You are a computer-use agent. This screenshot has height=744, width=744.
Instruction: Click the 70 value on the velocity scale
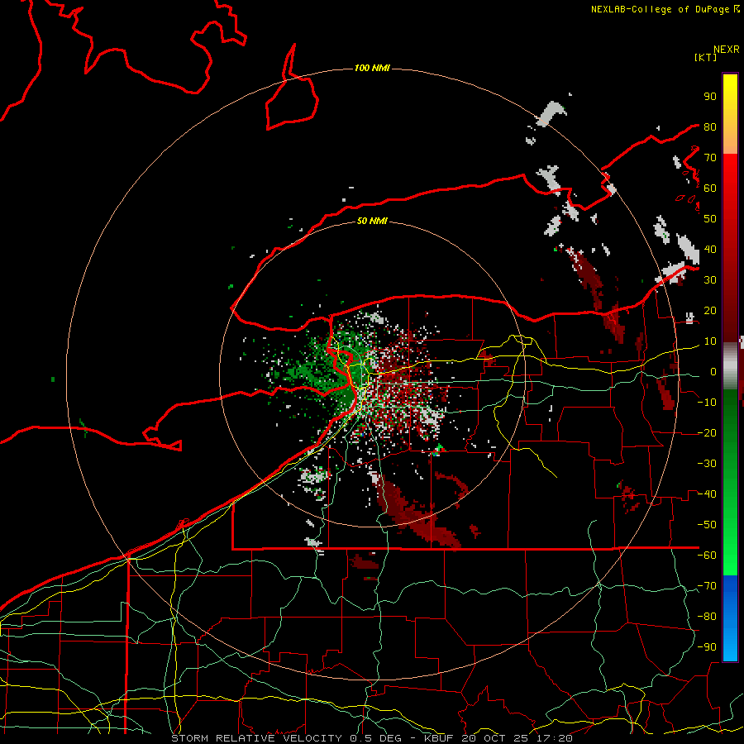(710, 158)
